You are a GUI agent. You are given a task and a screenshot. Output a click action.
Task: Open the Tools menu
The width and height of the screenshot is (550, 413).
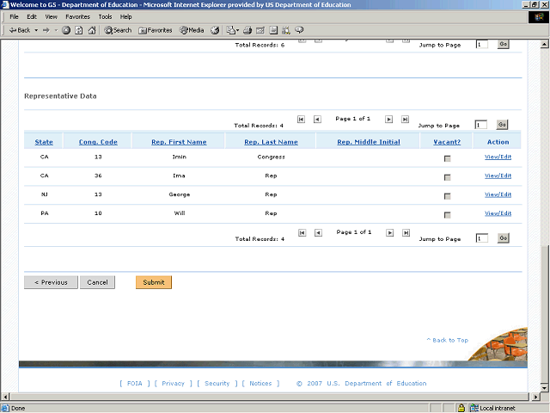tap(105, 16)
